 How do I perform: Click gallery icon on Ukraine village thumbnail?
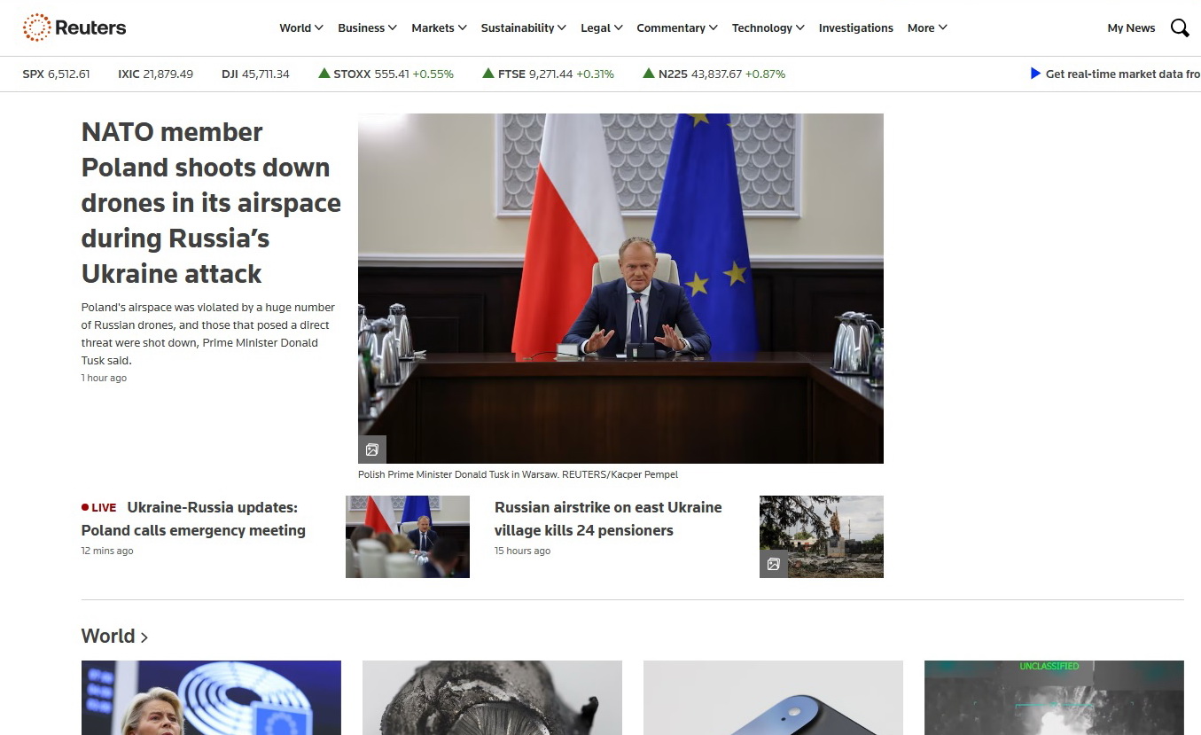pos(774,564)
